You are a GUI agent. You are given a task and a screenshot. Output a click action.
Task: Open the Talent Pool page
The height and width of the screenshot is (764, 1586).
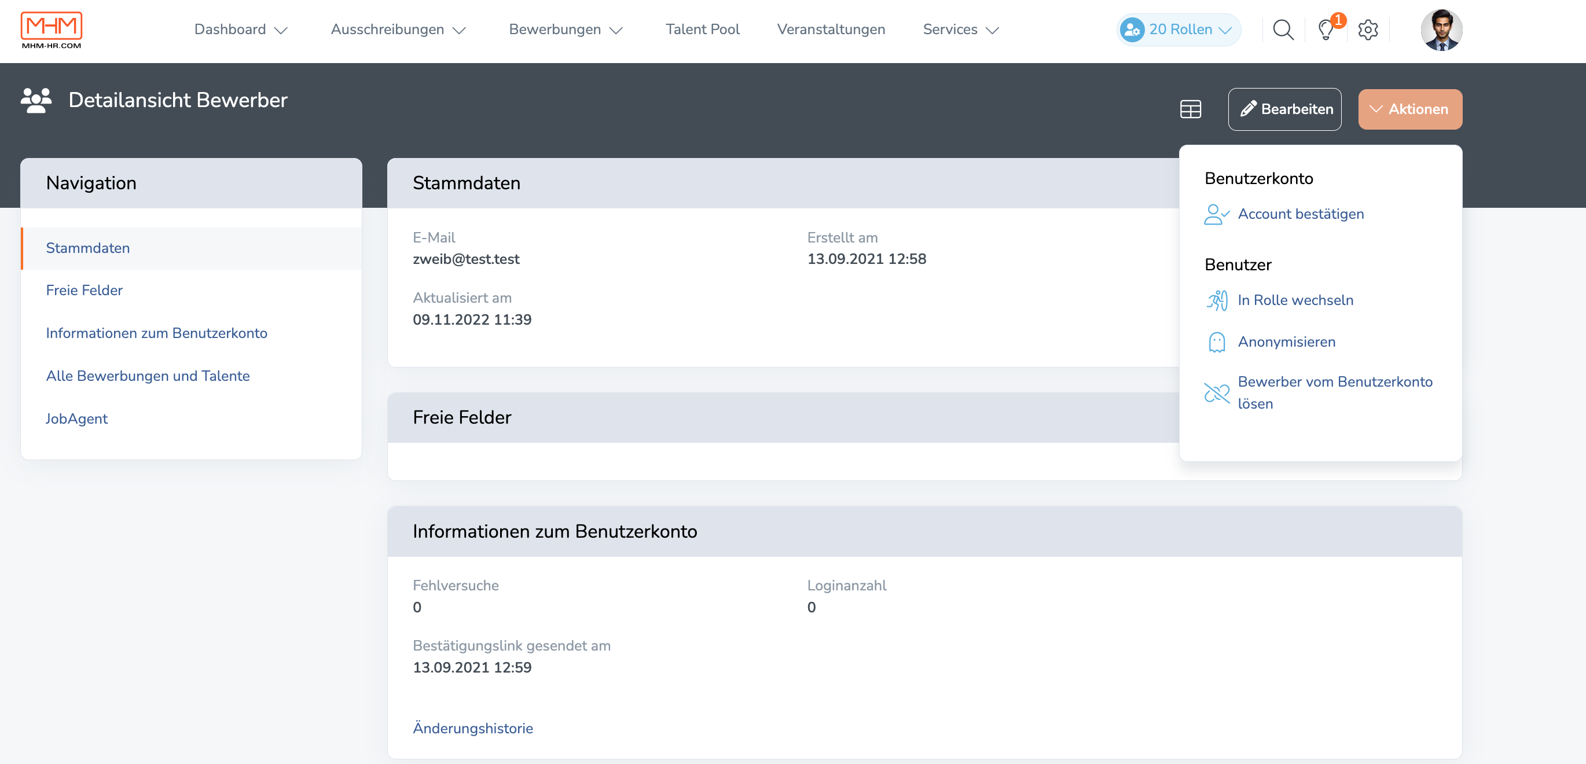[x=702, y=30]
